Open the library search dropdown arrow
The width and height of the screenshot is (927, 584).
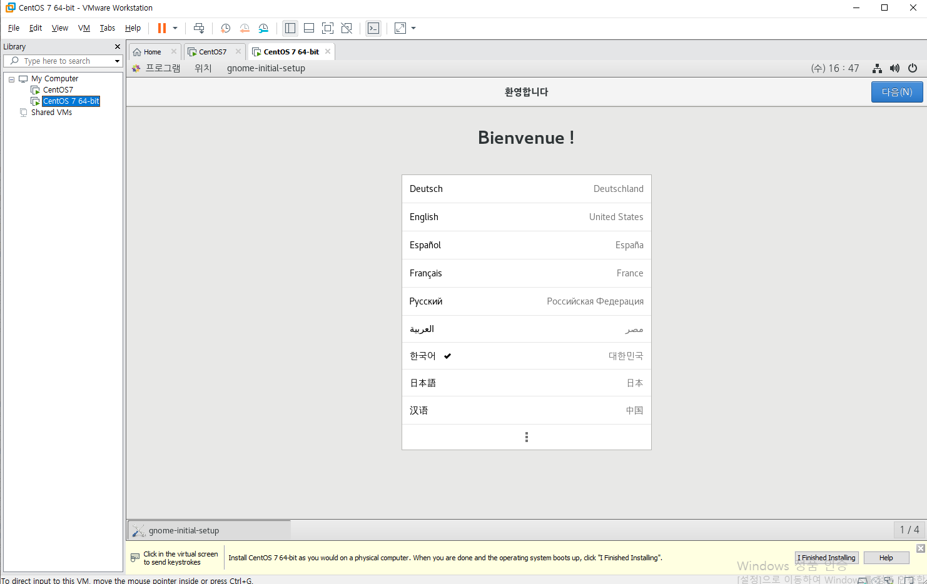point(117,61)
